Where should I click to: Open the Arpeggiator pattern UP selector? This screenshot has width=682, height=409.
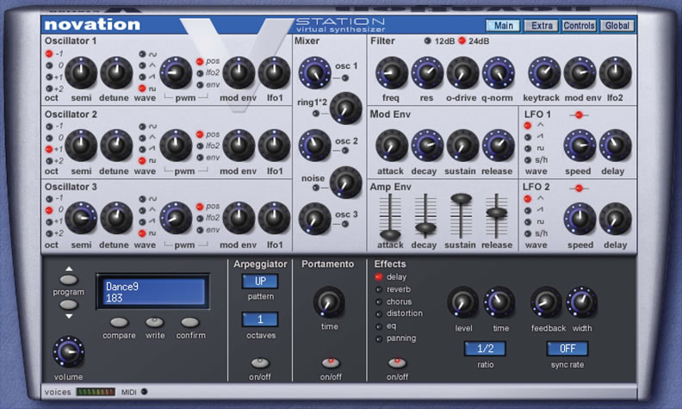click(x=259, y=282)
